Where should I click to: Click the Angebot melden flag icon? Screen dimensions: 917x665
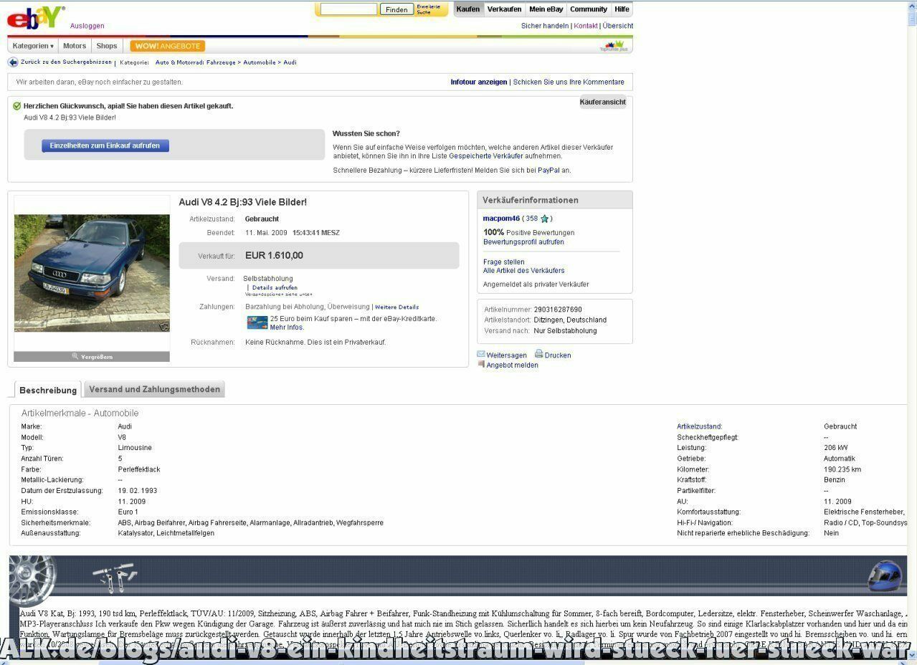point(481,364)
